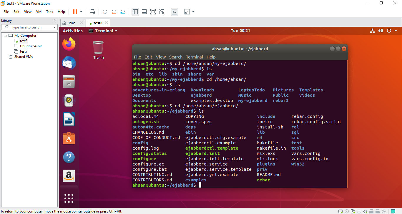Open the terminal window's Terminal menu

(x=195, y=57)
